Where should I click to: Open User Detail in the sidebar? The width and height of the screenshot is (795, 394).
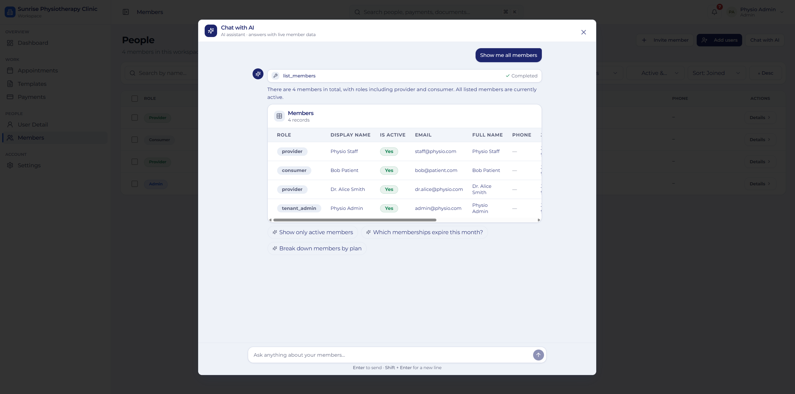[55, 125]
